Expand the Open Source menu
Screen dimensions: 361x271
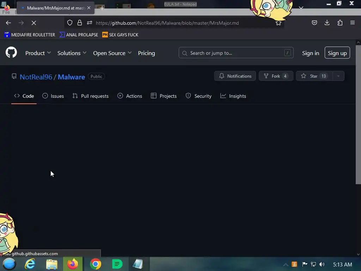[112, 53]
